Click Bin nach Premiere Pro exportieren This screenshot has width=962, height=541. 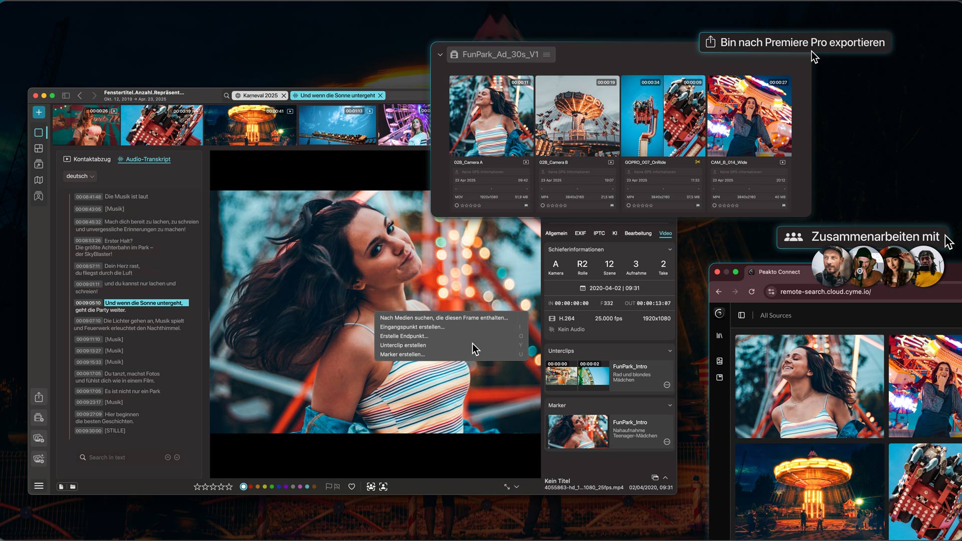coord(795,43)
